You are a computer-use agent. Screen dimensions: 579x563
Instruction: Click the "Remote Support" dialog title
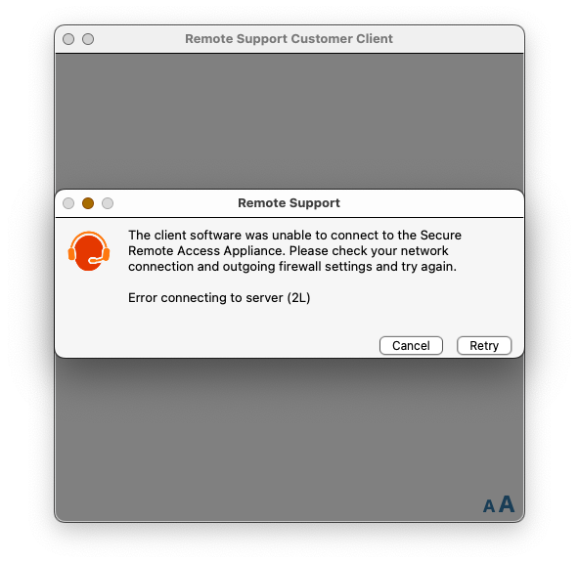[289, 203]
